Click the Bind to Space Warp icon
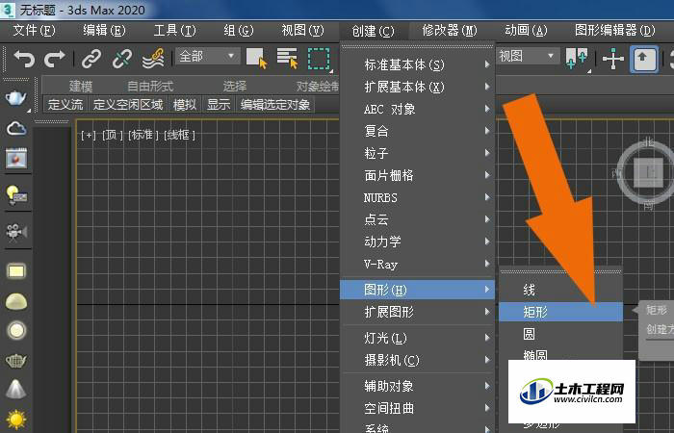The image size is (674, 433). [x=153, y=59]
